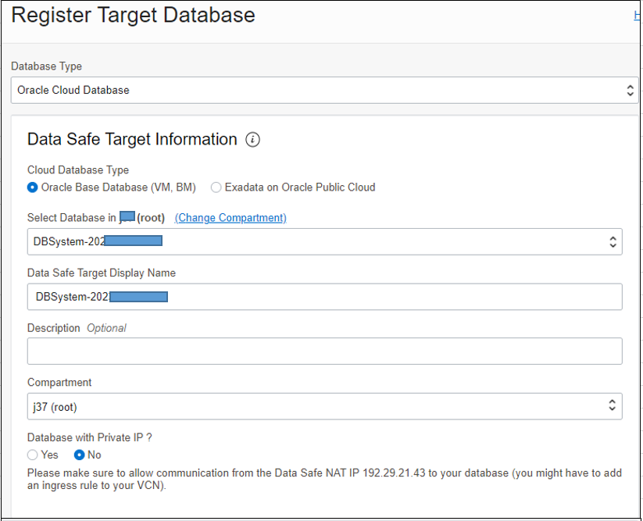
Task: Click the Cloud Database Type label
Action: [78, 170]
